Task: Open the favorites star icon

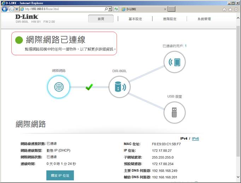Action: (230, 9)
